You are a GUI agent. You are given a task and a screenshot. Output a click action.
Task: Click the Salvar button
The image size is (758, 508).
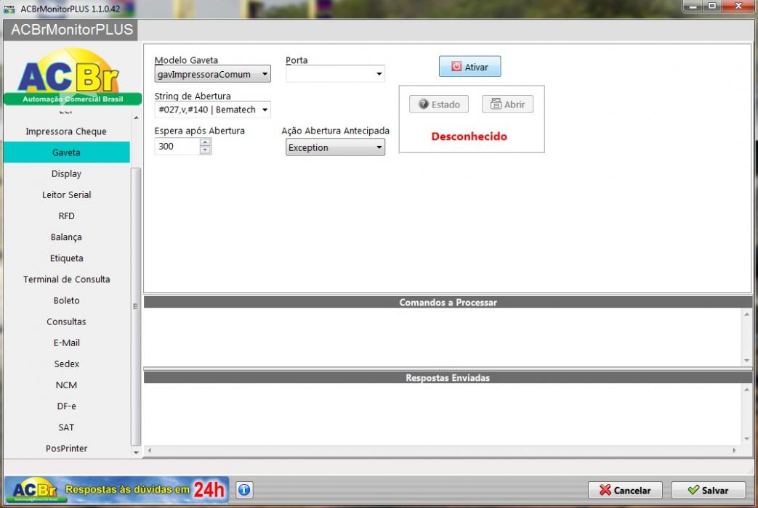(708, 490)
